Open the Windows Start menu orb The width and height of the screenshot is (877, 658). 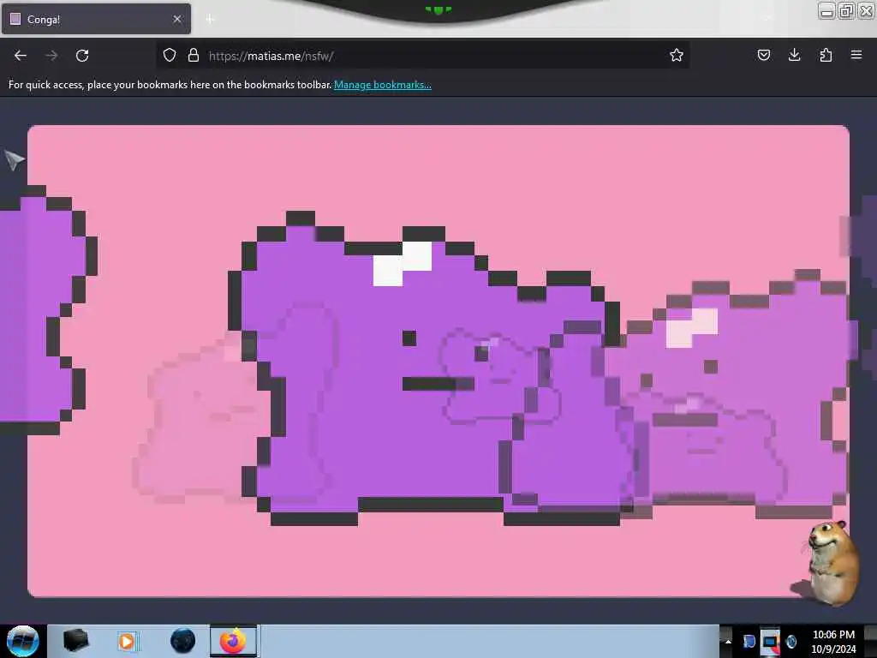click(x=22, y=641)
